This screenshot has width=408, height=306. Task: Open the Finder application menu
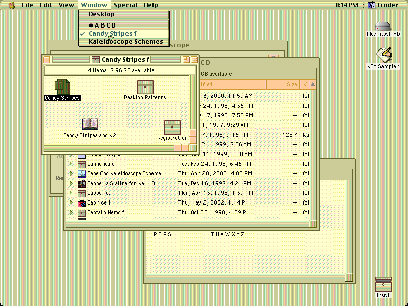click(x=383, y=5)
